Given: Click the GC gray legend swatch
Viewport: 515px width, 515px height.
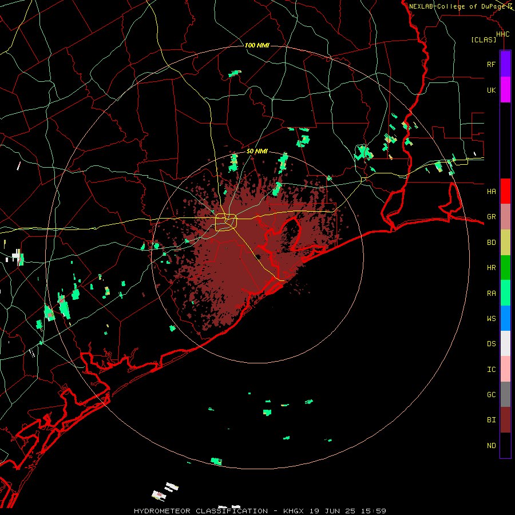Looking at the screenshot, I should (505, 394).
